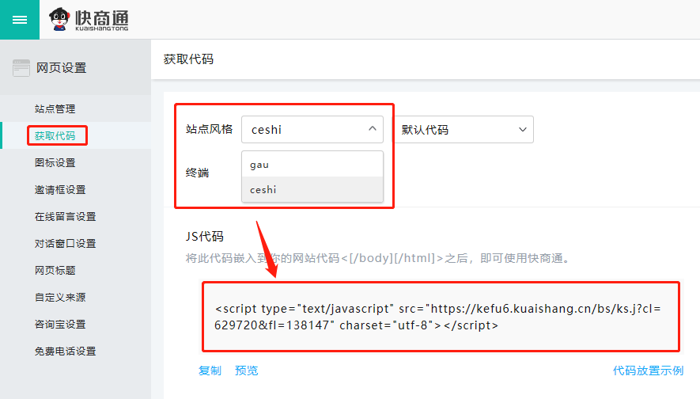The width and height of the screenshot is (700, 399).
Task: Open 对话窗口设置 in sidebar
Action: pyautogui.click(x=65, y=243)
